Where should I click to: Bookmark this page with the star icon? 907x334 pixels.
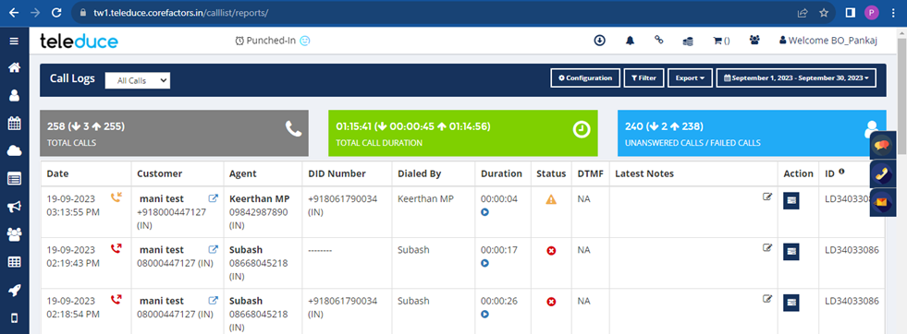pyautogui.click(x=824, y=13)
